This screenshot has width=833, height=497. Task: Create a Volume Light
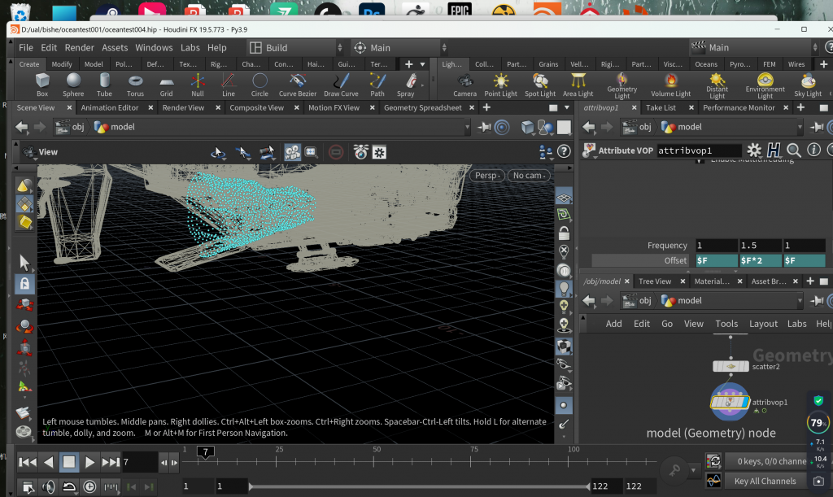[671, 85]
